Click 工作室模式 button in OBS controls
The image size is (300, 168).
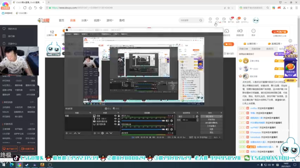coord(211,126)
